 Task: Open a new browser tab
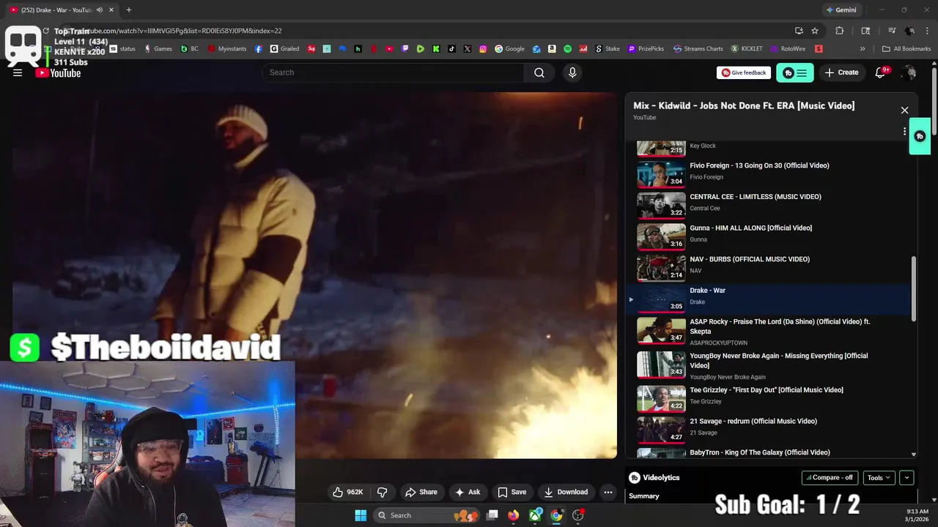coord(129,10)
